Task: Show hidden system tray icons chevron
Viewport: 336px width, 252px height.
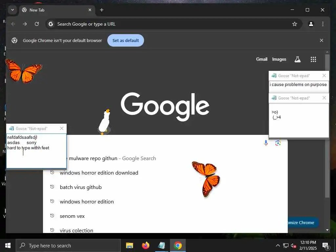Action: point(278,245)
